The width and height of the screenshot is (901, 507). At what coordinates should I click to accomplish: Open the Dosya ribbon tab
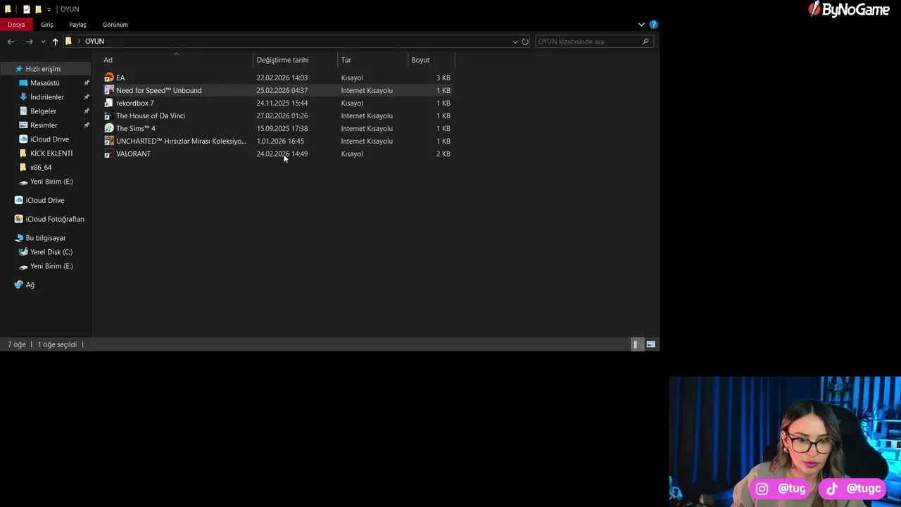click(16, 25)
